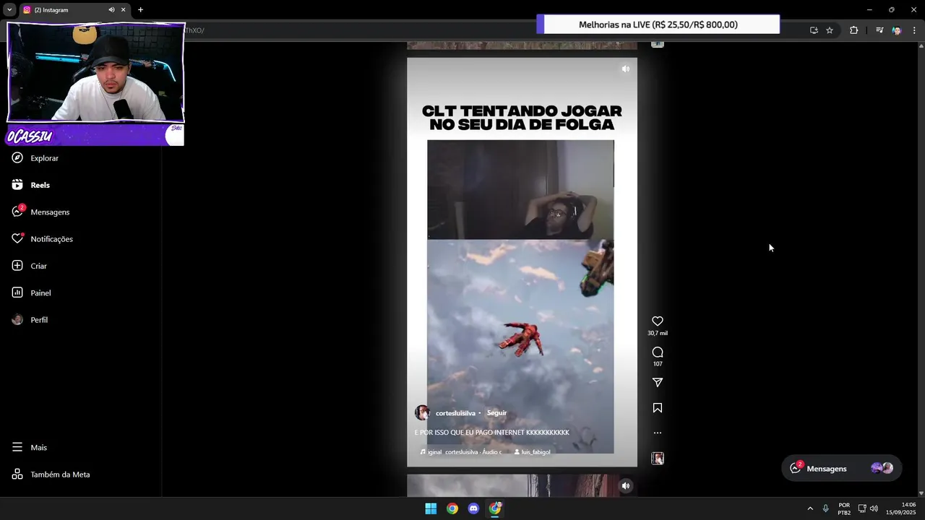The width and height of the screenshot is (925, 520).
Task: Open the audio thumbnail below reel options
Action: click(658, 459)
